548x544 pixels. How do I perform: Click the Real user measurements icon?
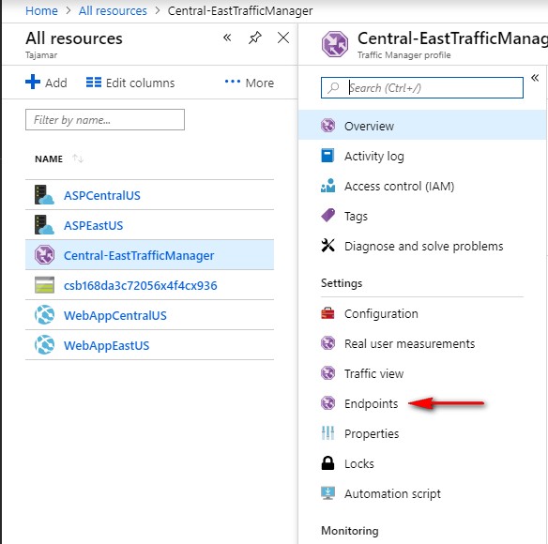(x=327, y=343)
